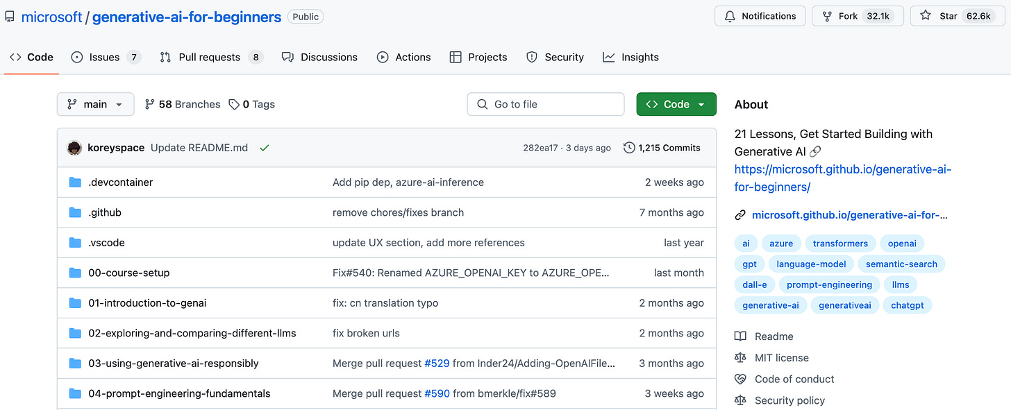Open the Update README.md commit message

click(x=199, y=148)
